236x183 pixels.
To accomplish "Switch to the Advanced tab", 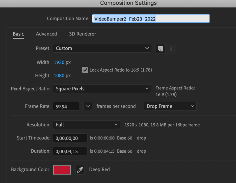I will click(x=46, y=34).
